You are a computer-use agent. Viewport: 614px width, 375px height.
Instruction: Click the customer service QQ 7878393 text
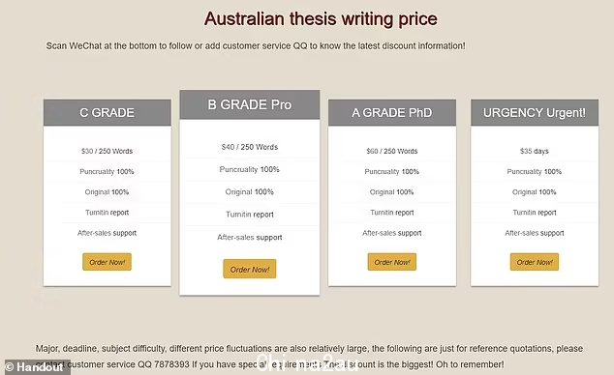(x=129, y=364)
